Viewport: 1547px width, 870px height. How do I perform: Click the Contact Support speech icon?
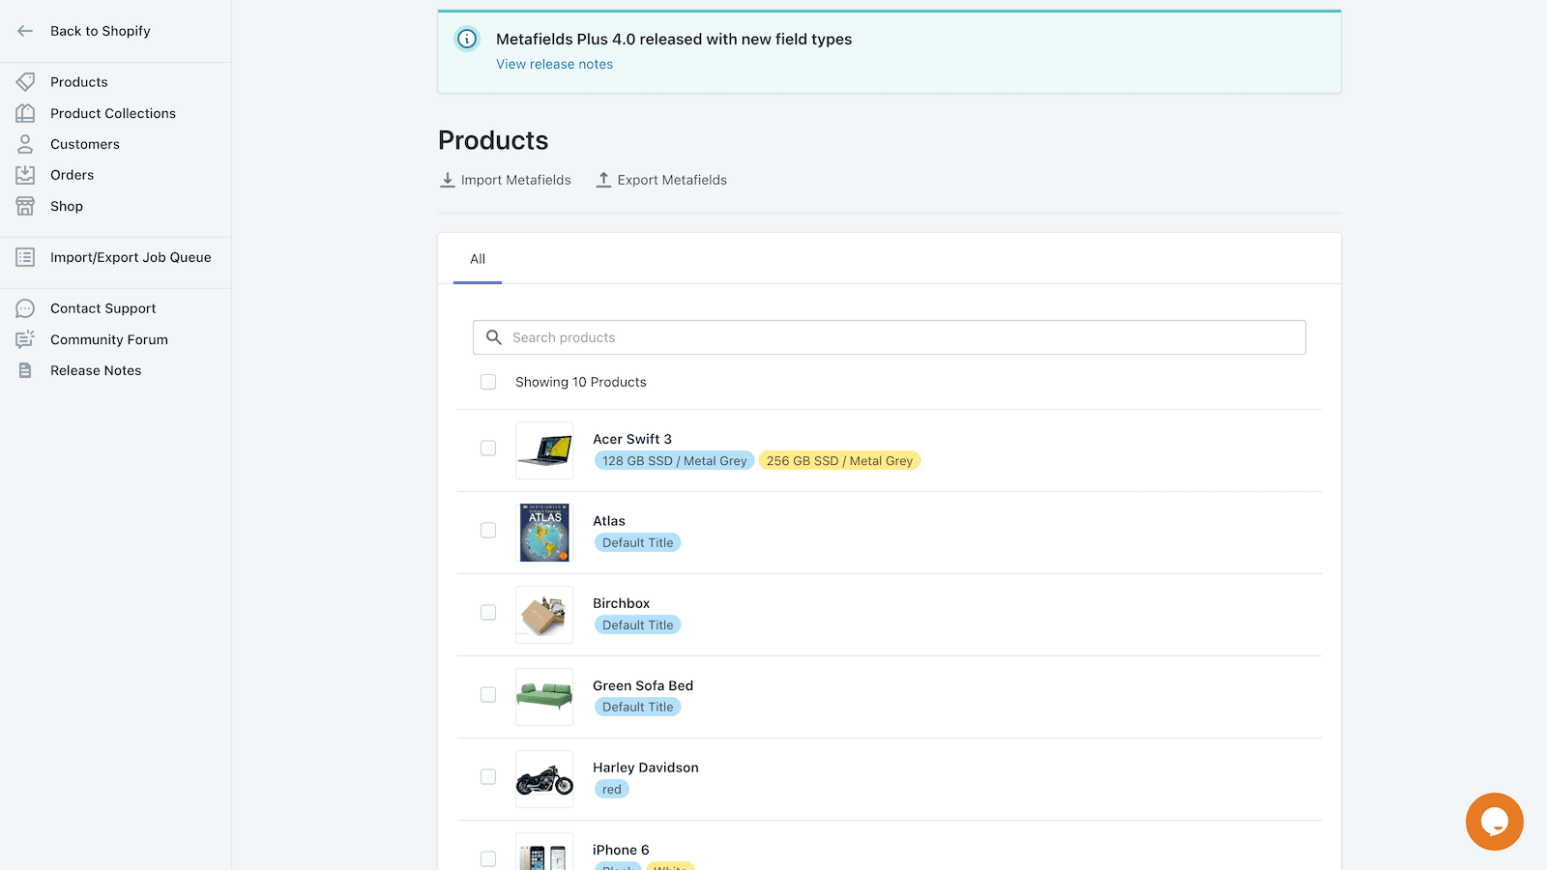click(x=25, y=308)
